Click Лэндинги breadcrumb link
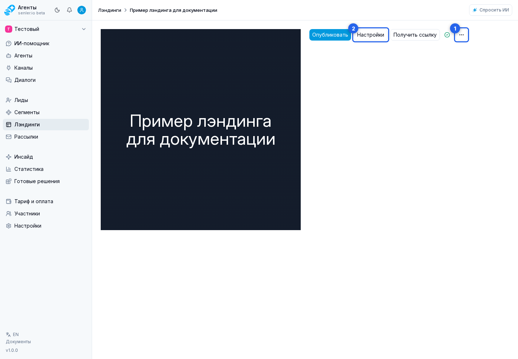Viewport: 518px width, 359px height. [x=110, y=10]
